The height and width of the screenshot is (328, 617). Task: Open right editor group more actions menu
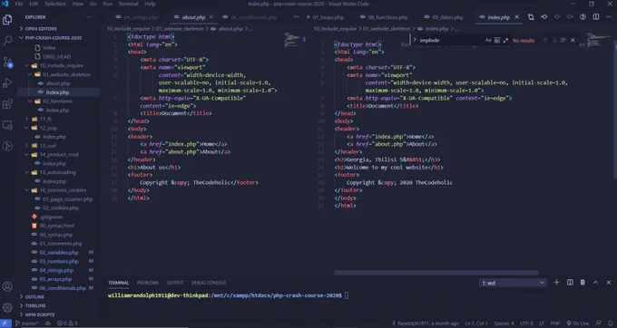[x=609, y=17]
